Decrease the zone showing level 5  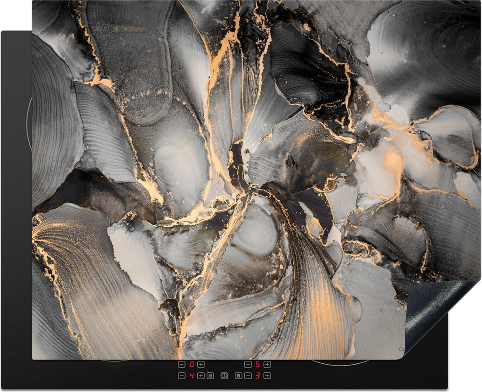(248, 364)
